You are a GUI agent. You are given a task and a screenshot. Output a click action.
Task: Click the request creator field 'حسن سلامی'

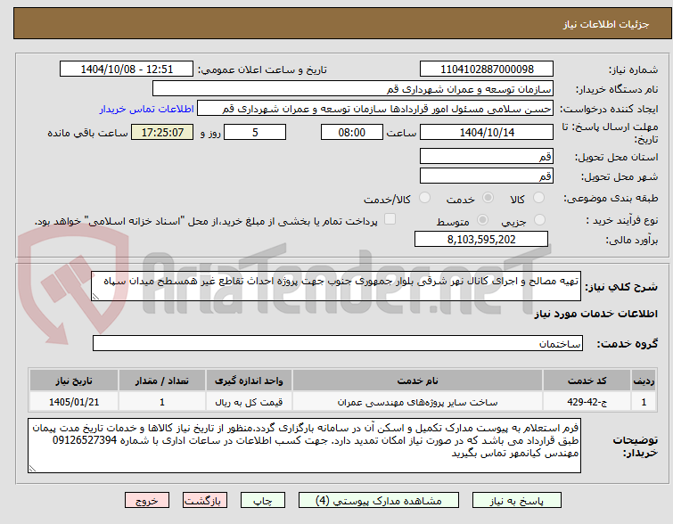pos(375,109)
